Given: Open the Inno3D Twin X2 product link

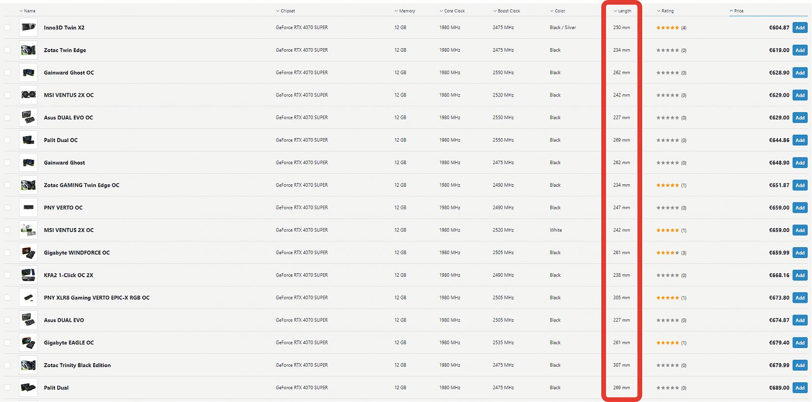Looking at the screenshot, I should coord(64,28).
